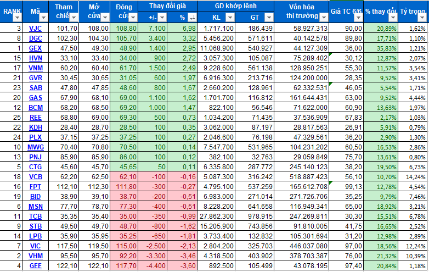Image resolution: width=429 pixels, height=272 pixels.
Task: Open the PLX ticker link
Action: point(35,137)
